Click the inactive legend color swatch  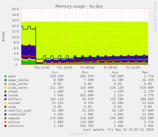tap(5, 126)
